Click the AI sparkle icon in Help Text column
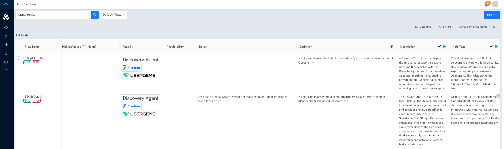 pyautogui.click(x=491, y=47)
